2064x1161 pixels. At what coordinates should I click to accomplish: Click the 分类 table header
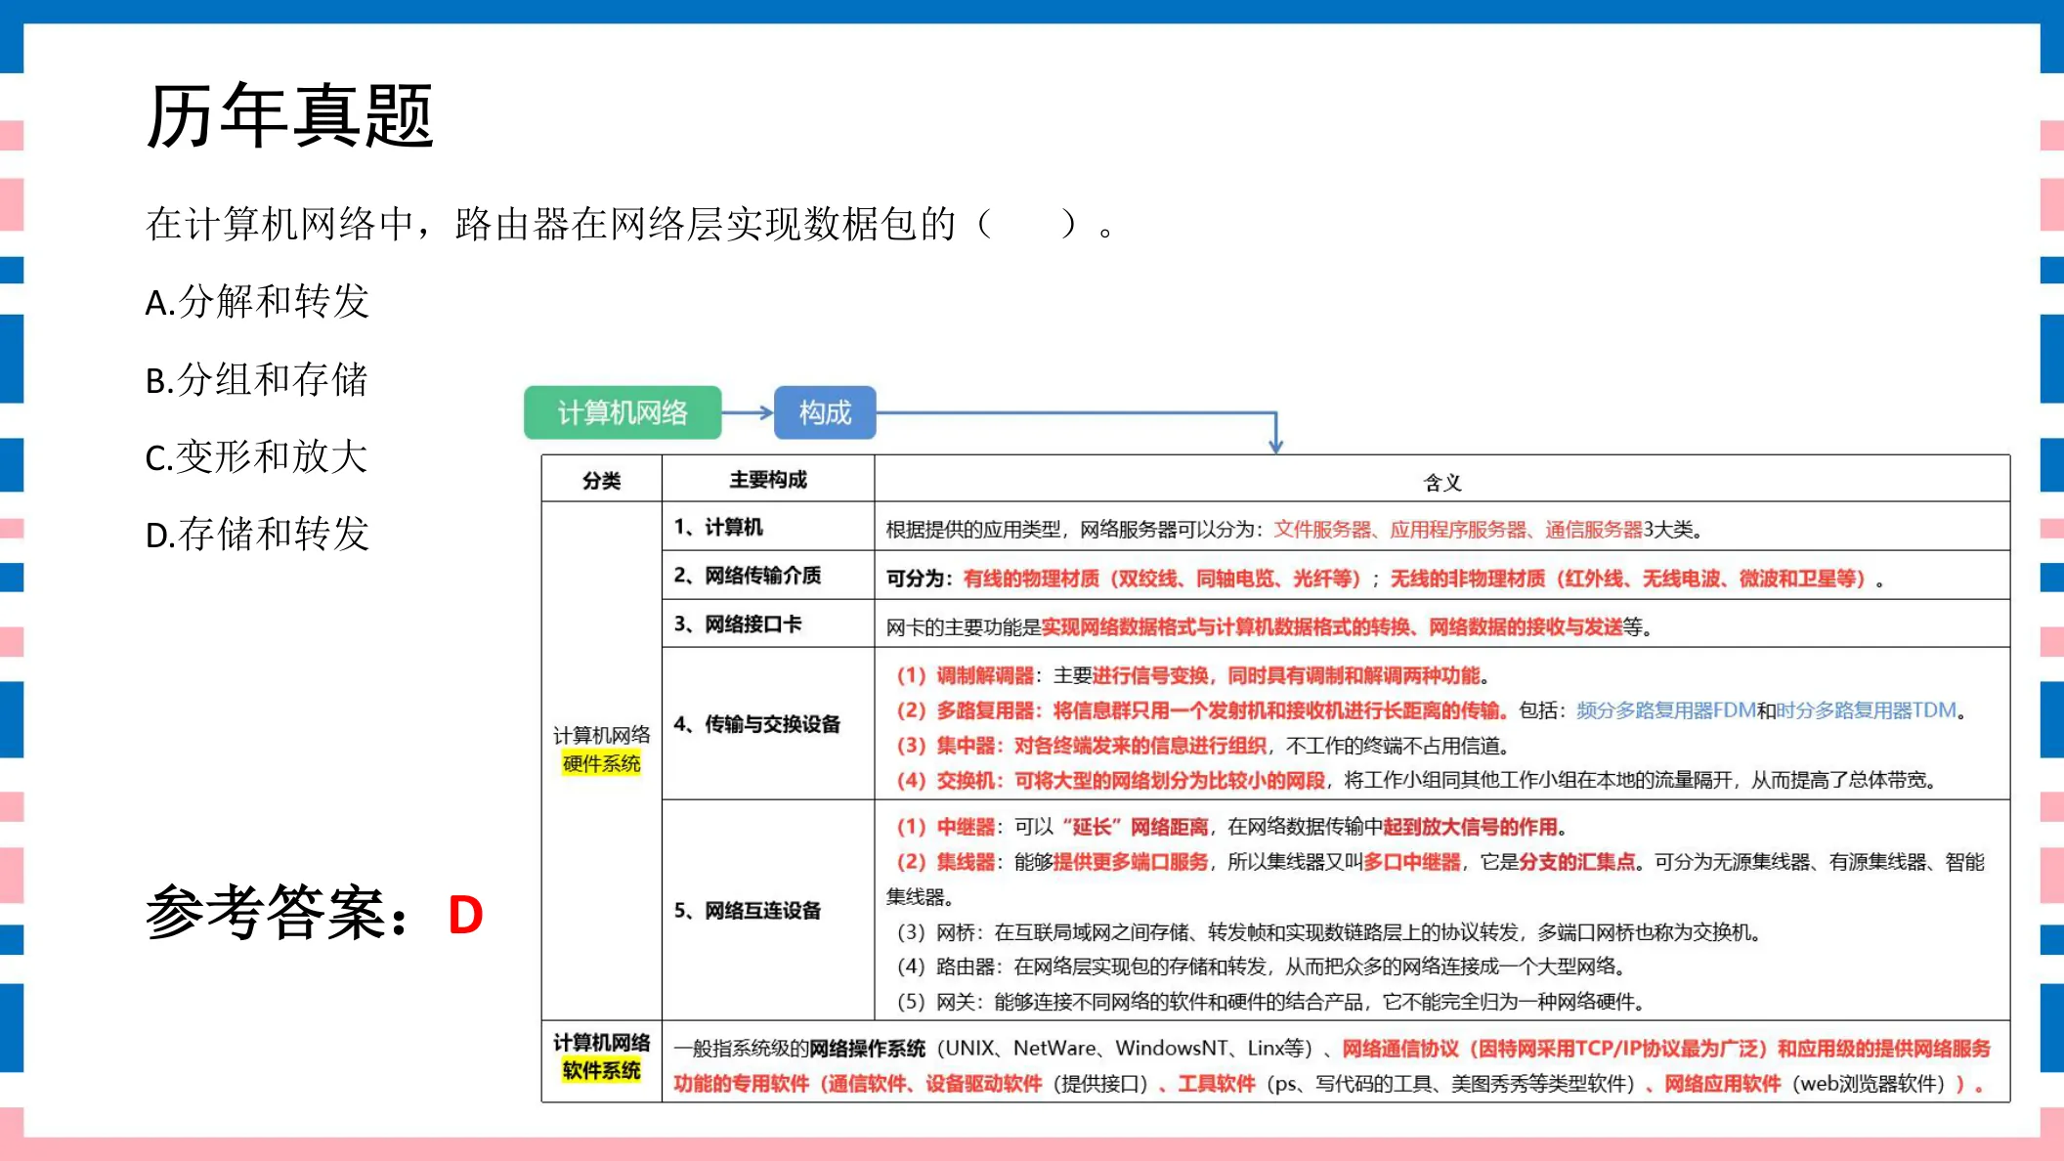[601, 480]
